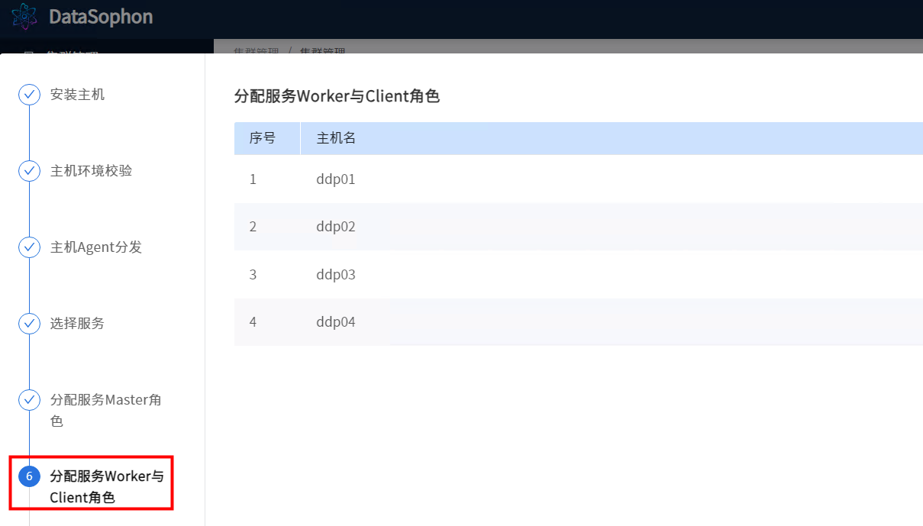923x526 pixels.
Task: Go to the 安装主机 step label
Action: (x=77, y=95)
